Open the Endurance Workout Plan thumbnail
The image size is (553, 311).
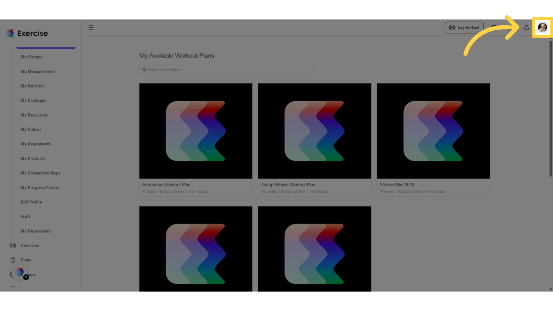point(196,131)
